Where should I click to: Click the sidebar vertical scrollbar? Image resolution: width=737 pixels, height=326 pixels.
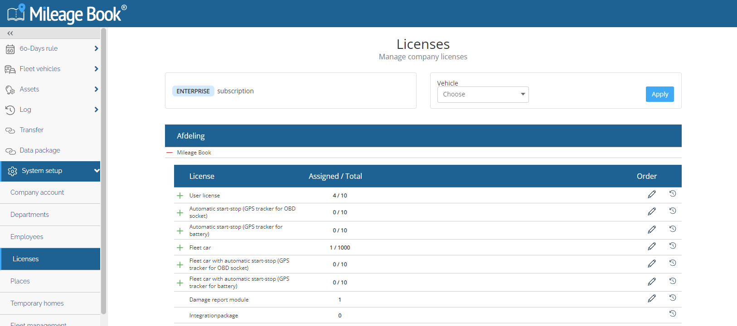[103, 171]
